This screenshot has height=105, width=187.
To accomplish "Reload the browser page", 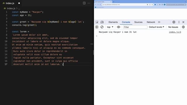I will pyautogui.click(x=100, y=5).
